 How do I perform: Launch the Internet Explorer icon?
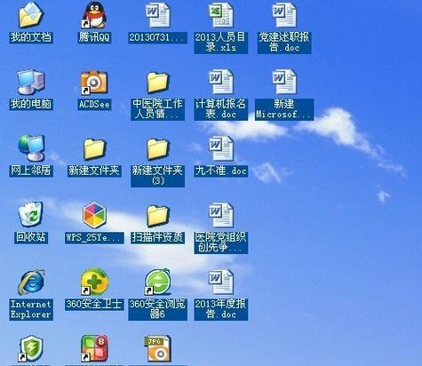point(31,282)
